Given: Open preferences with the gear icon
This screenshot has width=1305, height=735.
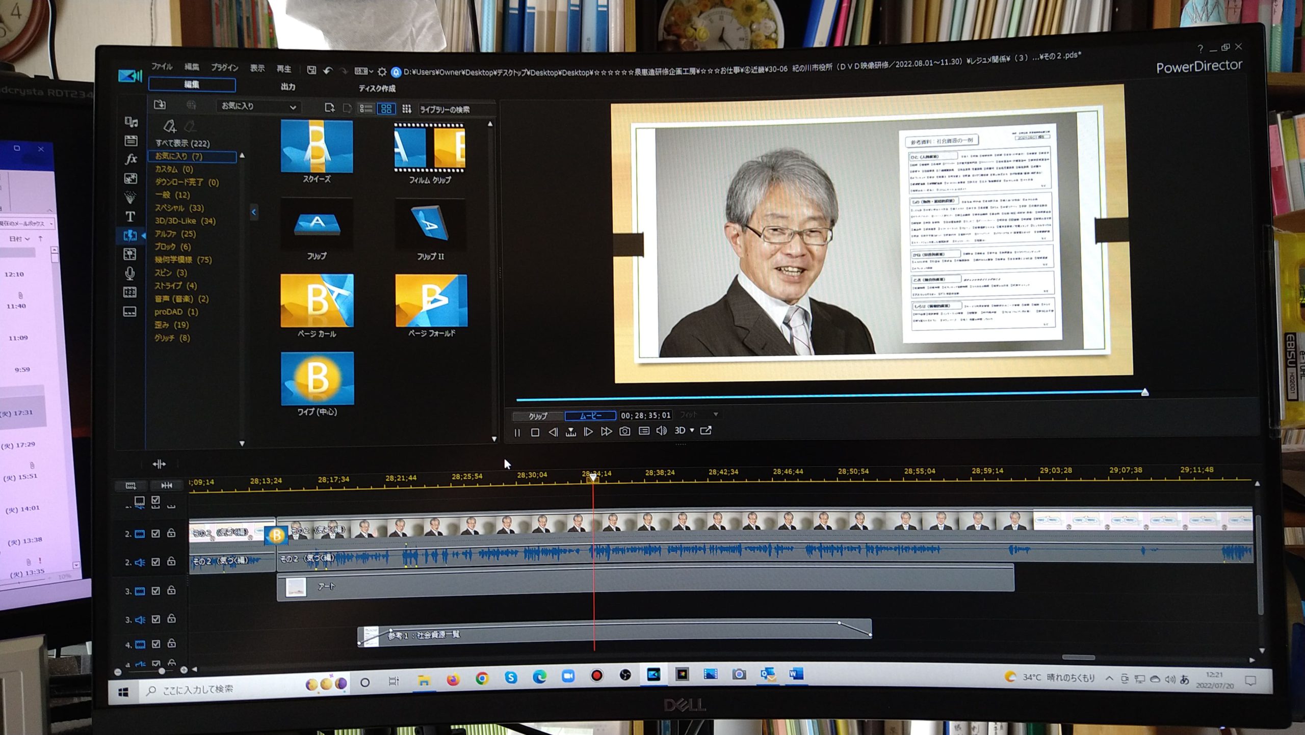Looking at the screenshot, I should click(x=382, y=72).
